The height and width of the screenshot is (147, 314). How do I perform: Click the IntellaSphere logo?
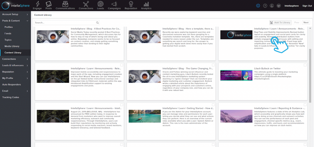click(16, 6)
